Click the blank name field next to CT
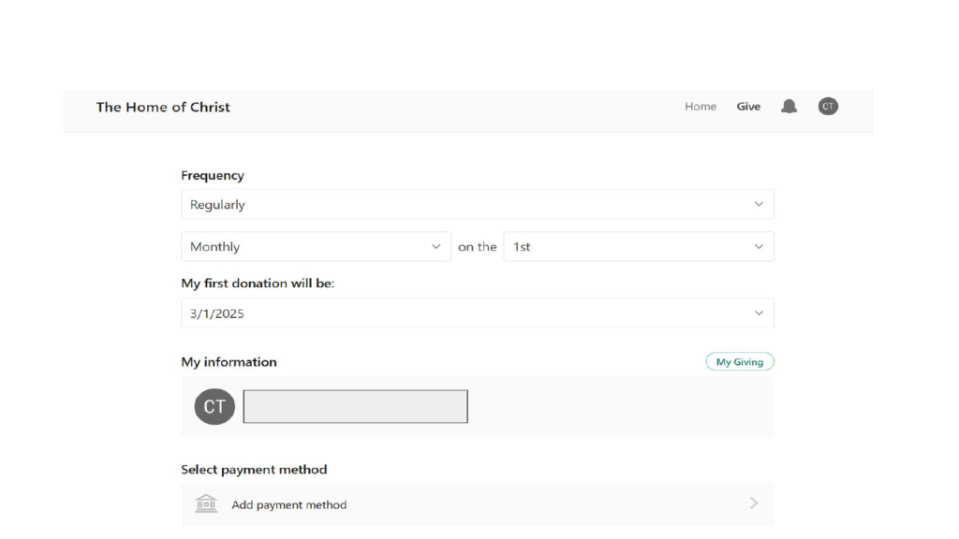This screenshot has width=959, height=539. point(355,406)
